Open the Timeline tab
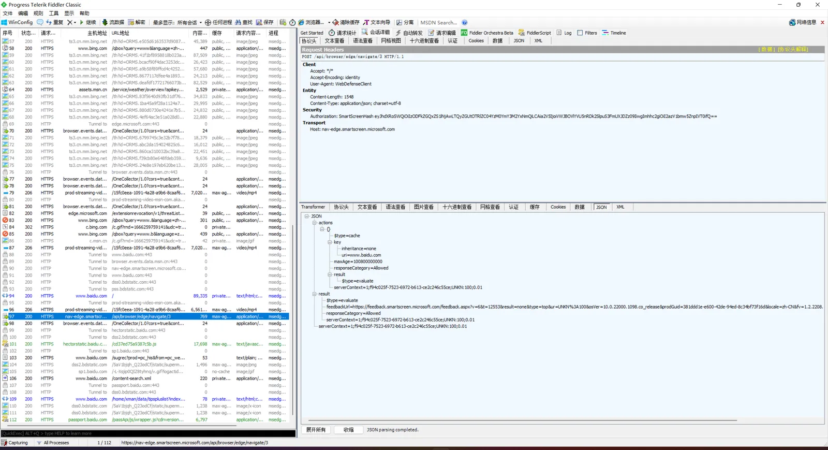The height and width of the screenshot is (450, 828). [614, 33]
